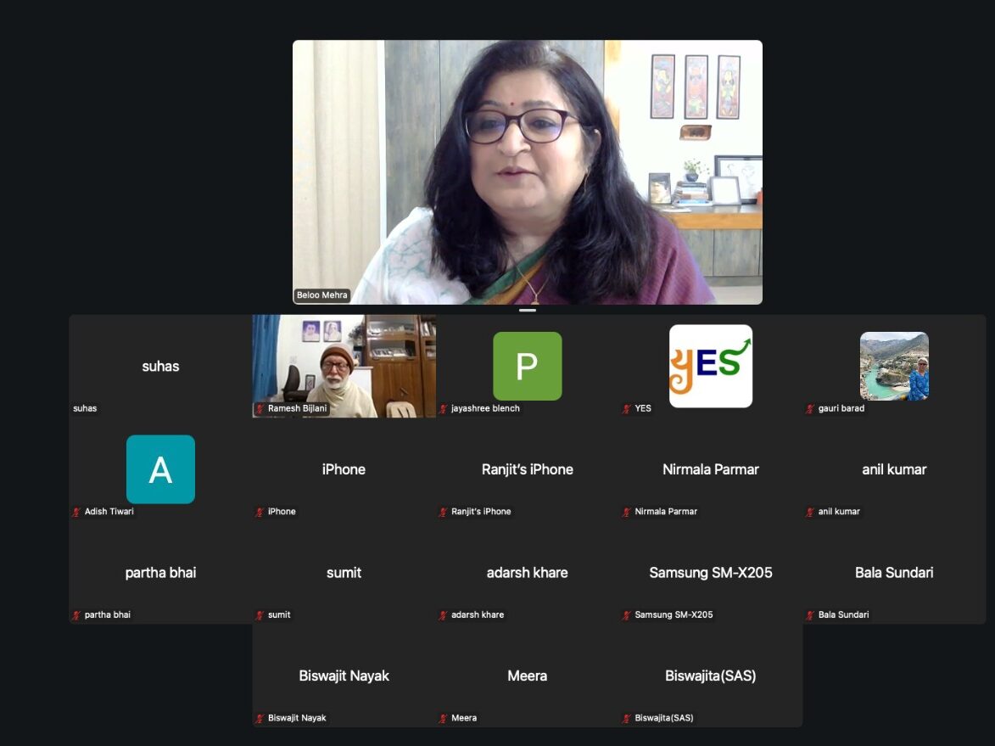Click the divider handle below the speaker video
The width and height of the screenshot is (995, 746).
(528, 311)
